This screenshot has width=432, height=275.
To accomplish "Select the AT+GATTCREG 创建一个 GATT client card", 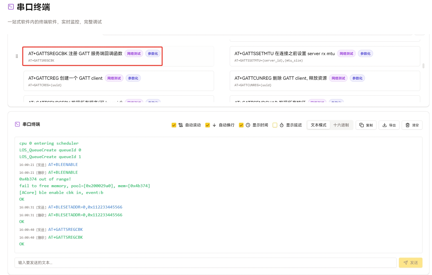I will pos(119,81).
